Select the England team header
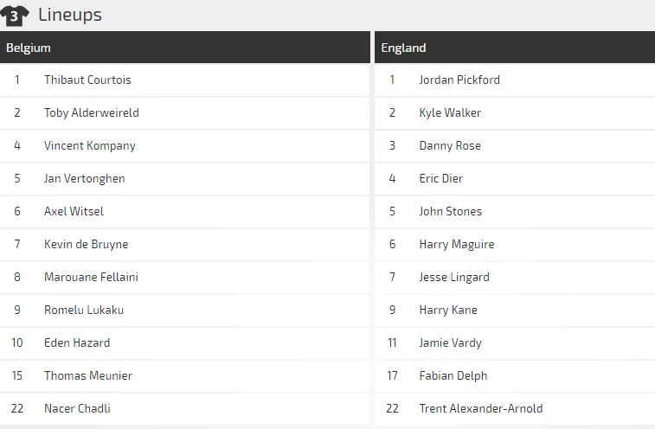The height and width of the screenshot is (429, 655). 403,48
